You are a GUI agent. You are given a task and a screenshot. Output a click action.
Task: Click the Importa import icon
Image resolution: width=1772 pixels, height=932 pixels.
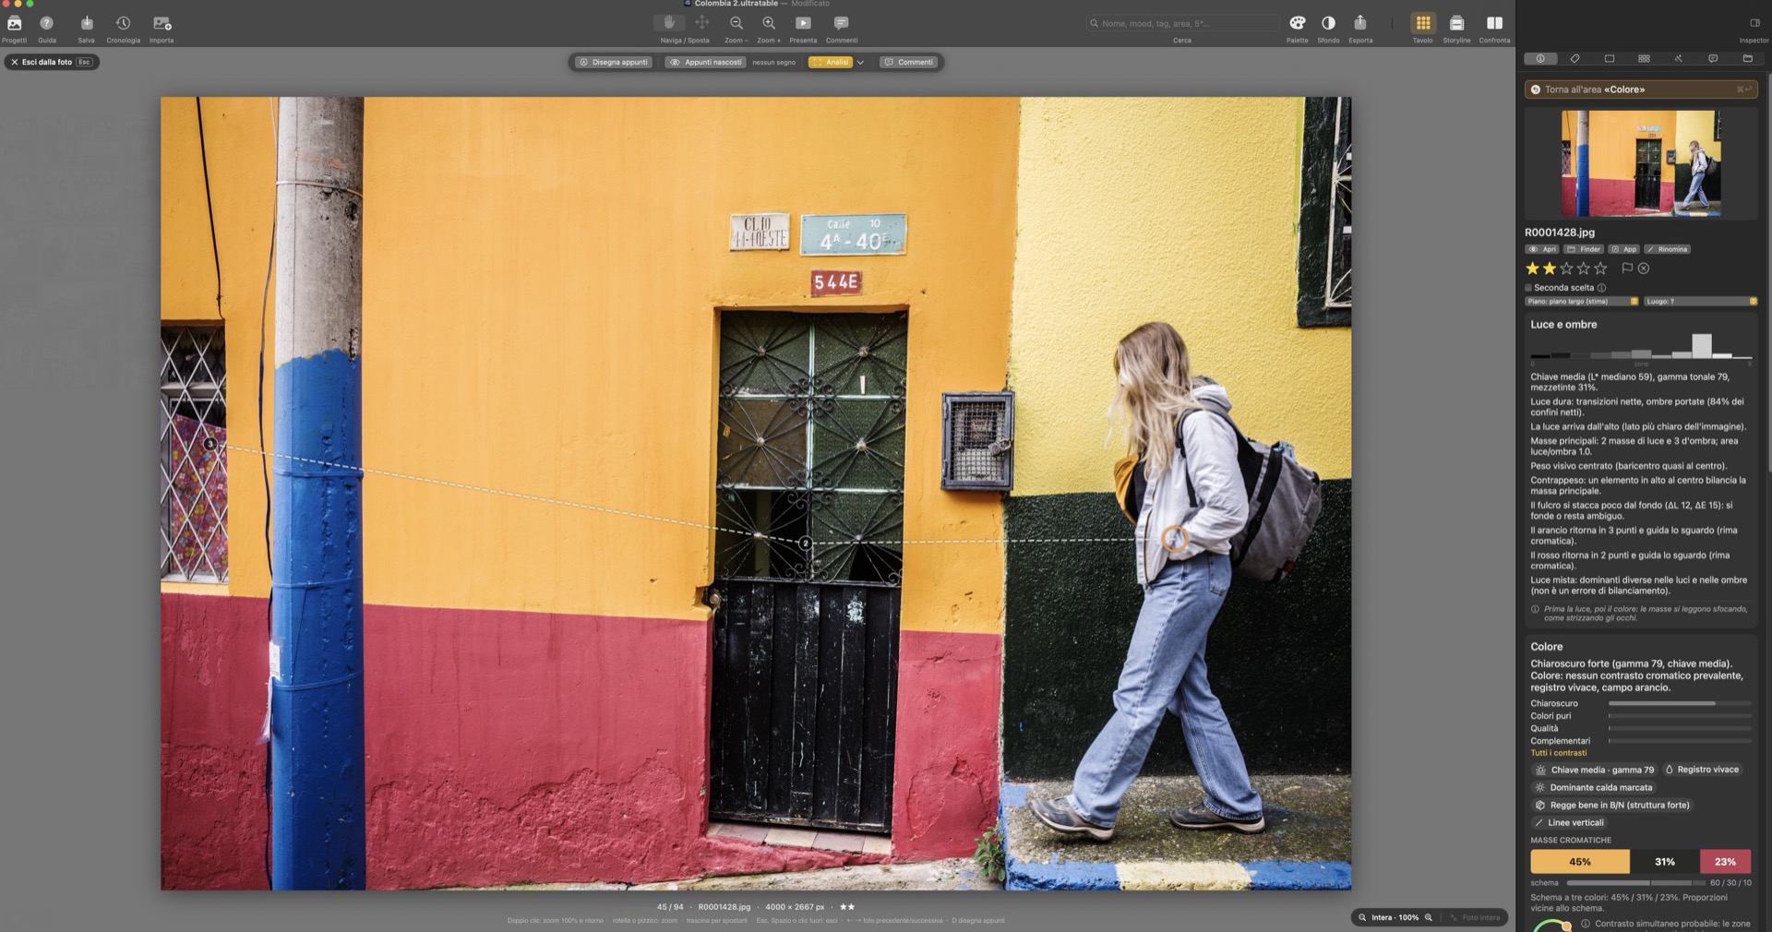162,24
